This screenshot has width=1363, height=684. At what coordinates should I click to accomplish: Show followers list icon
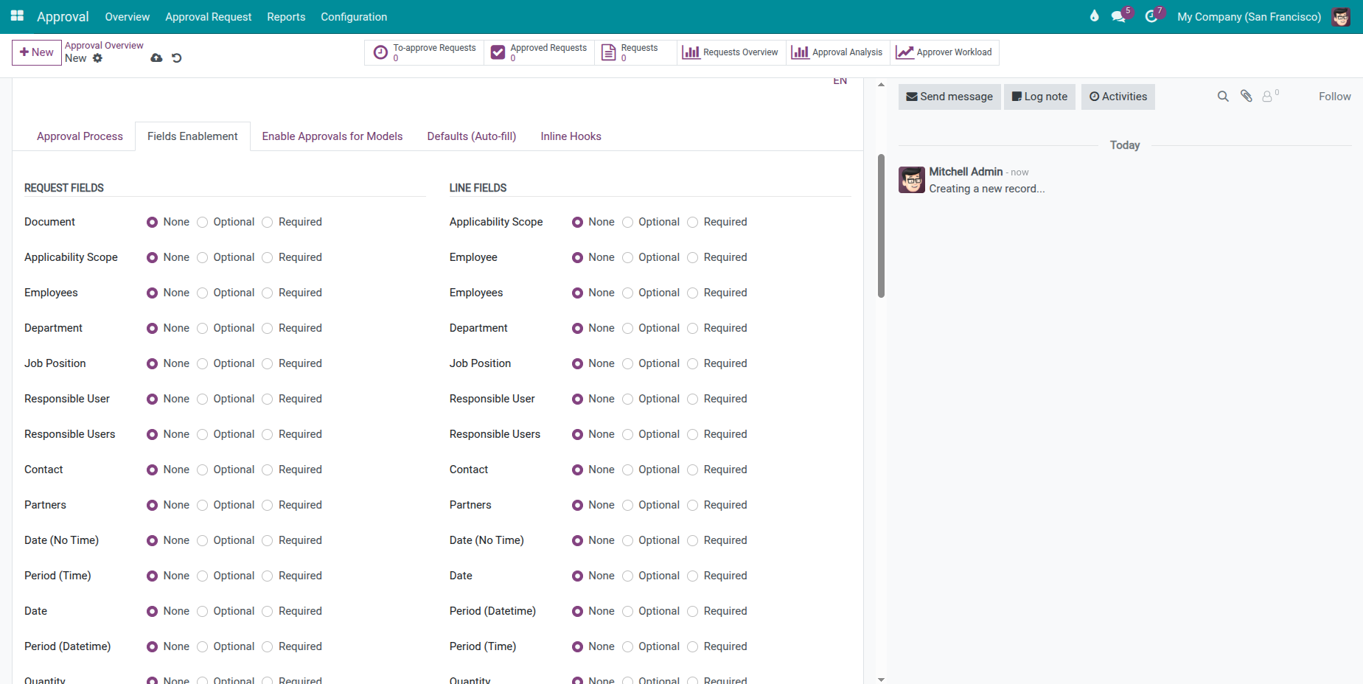click(1267, 97)
